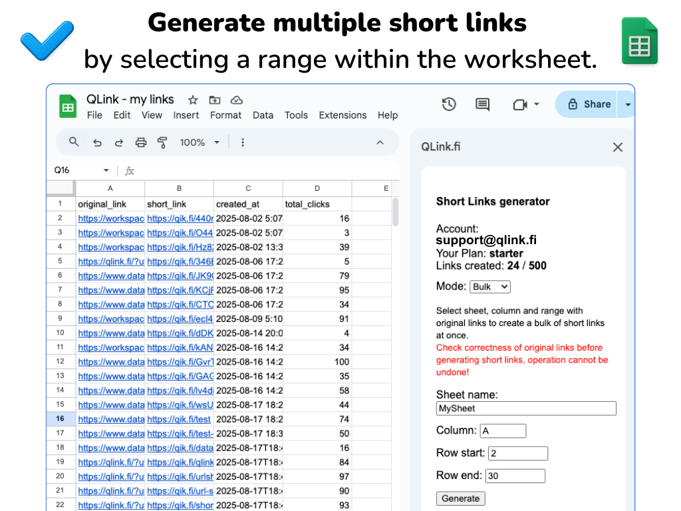Select the short_link header cell
The height and width of the screenshot is (511, 681).
(x=180, y=204)
